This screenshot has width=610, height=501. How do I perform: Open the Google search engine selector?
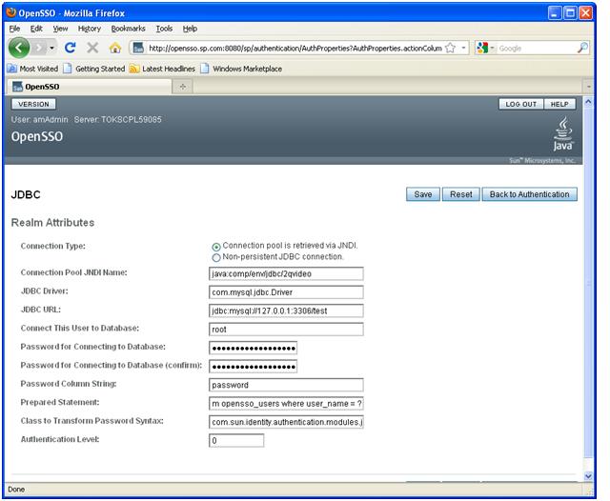tap(485, 48)
